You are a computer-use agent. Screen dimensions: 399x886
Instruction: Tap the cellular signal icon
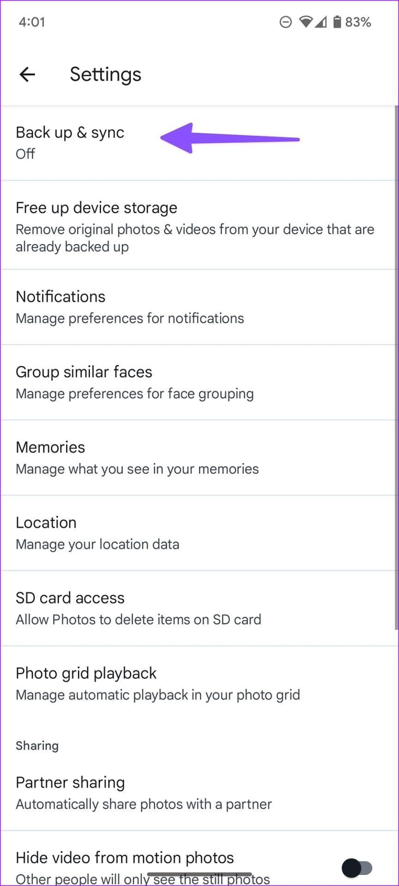[x=321, y=22]
